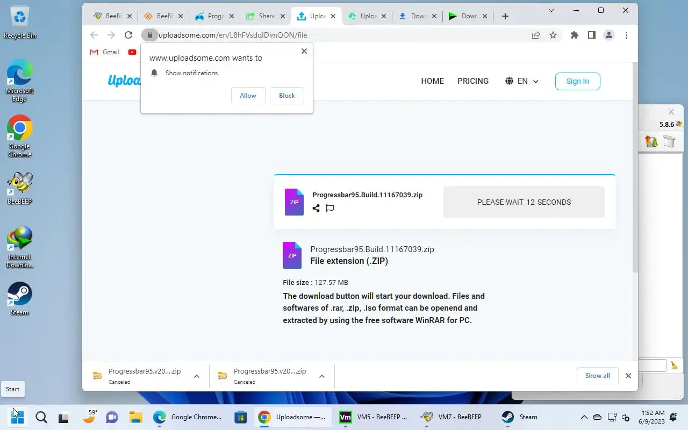Expand options for first canceled download
The width and height of the screenshot is (688, 430).
tap(197, 376)
